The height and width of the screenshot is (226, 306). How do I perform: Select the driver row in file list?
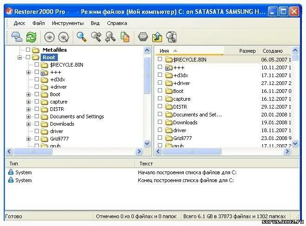[223, 130]
